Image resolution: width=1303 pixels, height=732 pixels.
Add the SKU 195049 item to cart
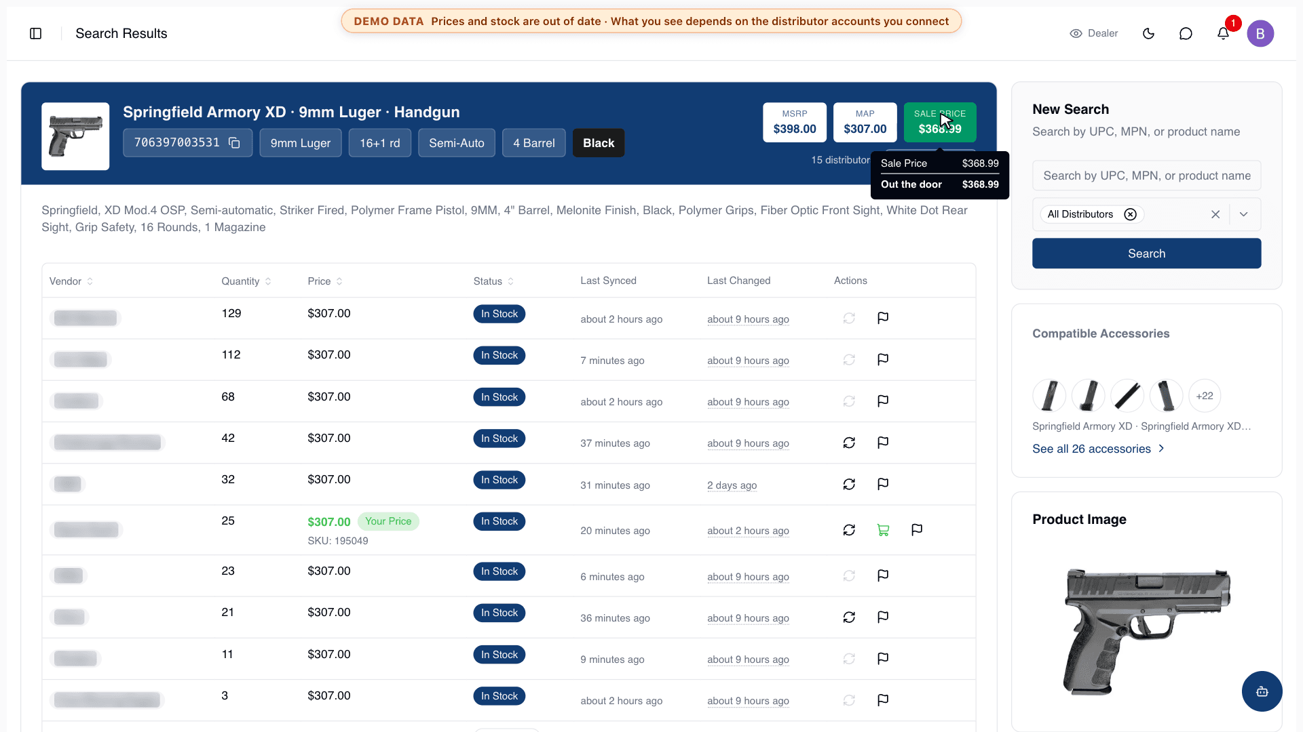pos(883,530)
